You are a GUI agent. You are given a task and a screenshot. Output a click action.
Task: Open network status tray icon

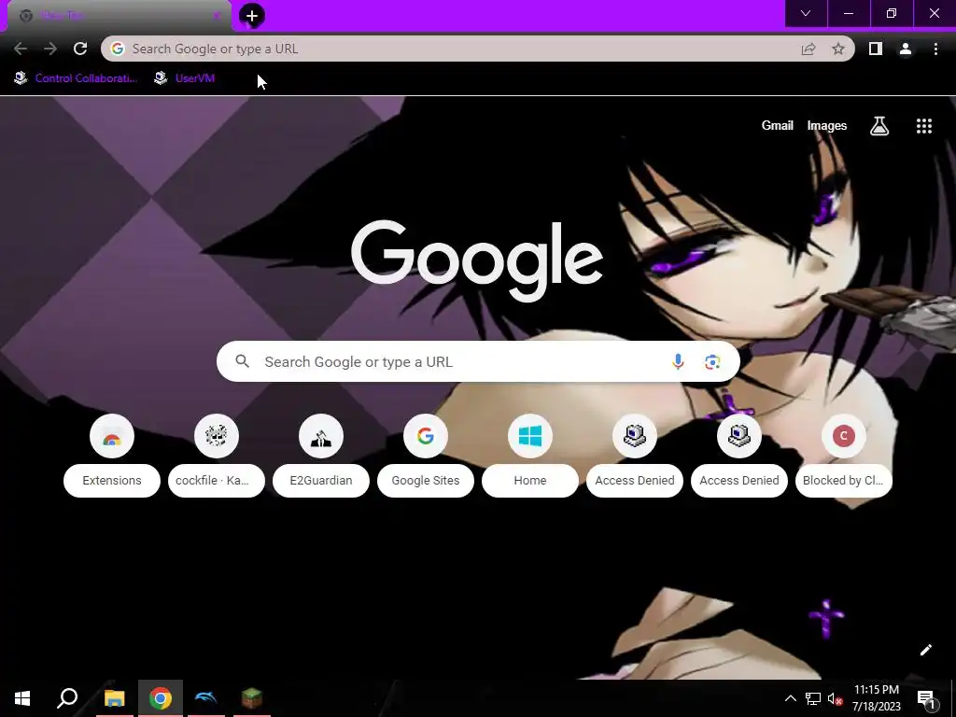(813, 698)
